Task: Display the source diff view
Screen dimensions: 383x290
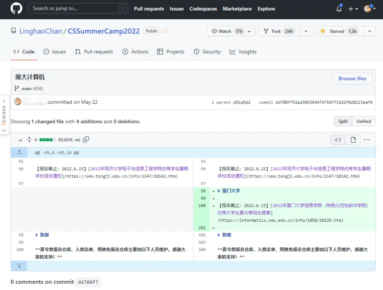Action: click(x=338, y=140)
